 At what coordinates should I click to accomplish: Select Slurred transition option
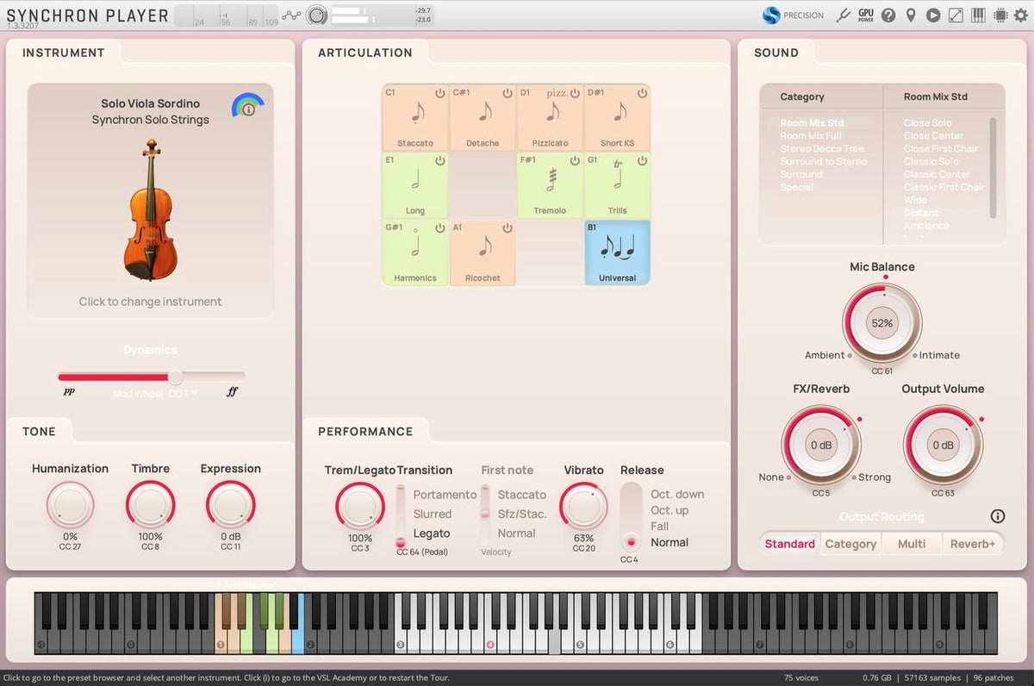[x=433, y=514]
